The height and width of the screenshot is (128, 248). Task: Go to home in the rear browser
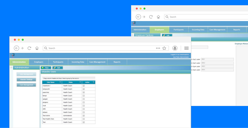pyautogui.click(x=158, y=17)
